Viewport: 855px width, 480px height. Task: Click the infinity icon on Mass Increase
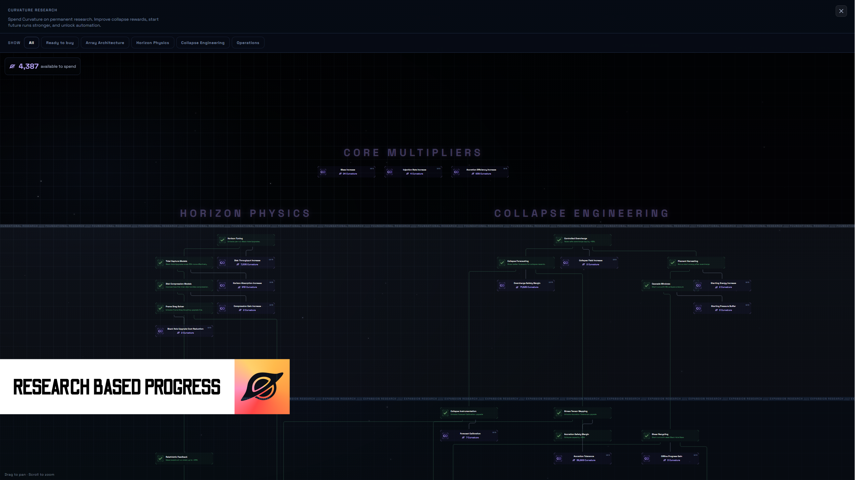tap(323, 172)
